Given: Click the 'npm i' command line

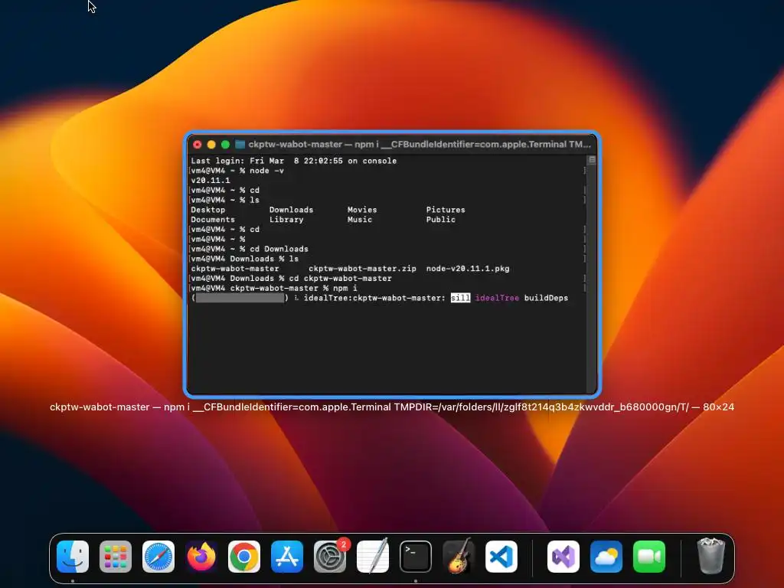Looking at the screenshot, I should point(274,289).
